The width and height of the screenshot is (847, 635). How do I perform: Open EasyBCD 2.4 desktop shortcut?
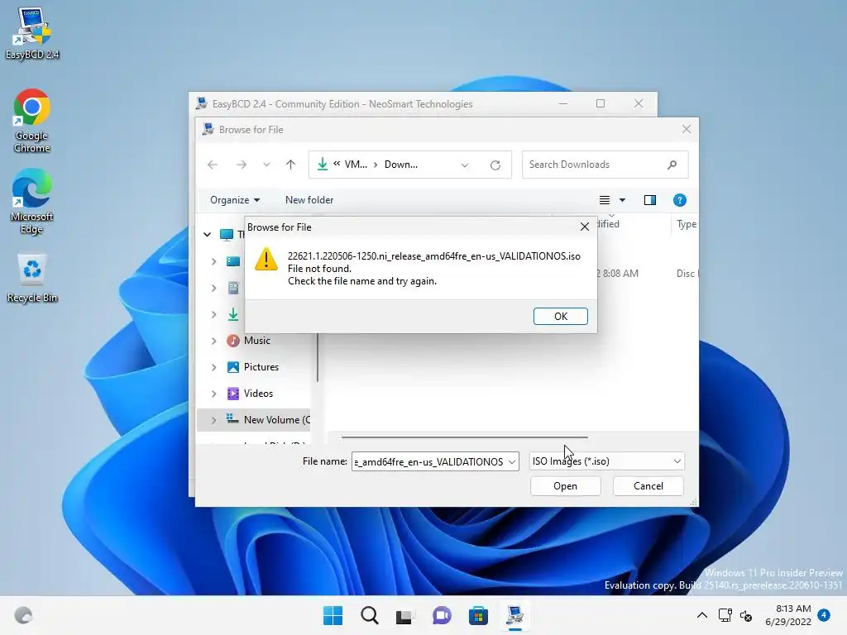coord(32,33)
